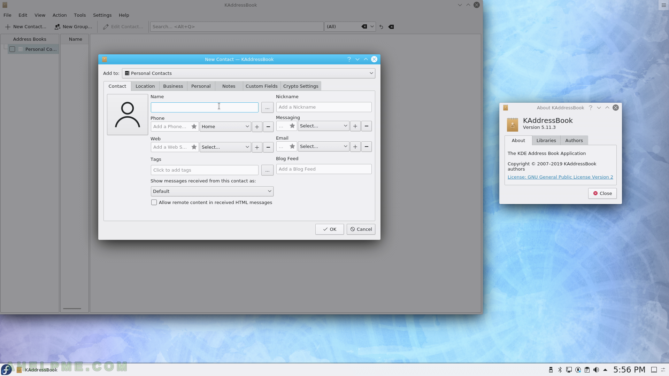
Task: Click the main search field
Action: [237, 26]
